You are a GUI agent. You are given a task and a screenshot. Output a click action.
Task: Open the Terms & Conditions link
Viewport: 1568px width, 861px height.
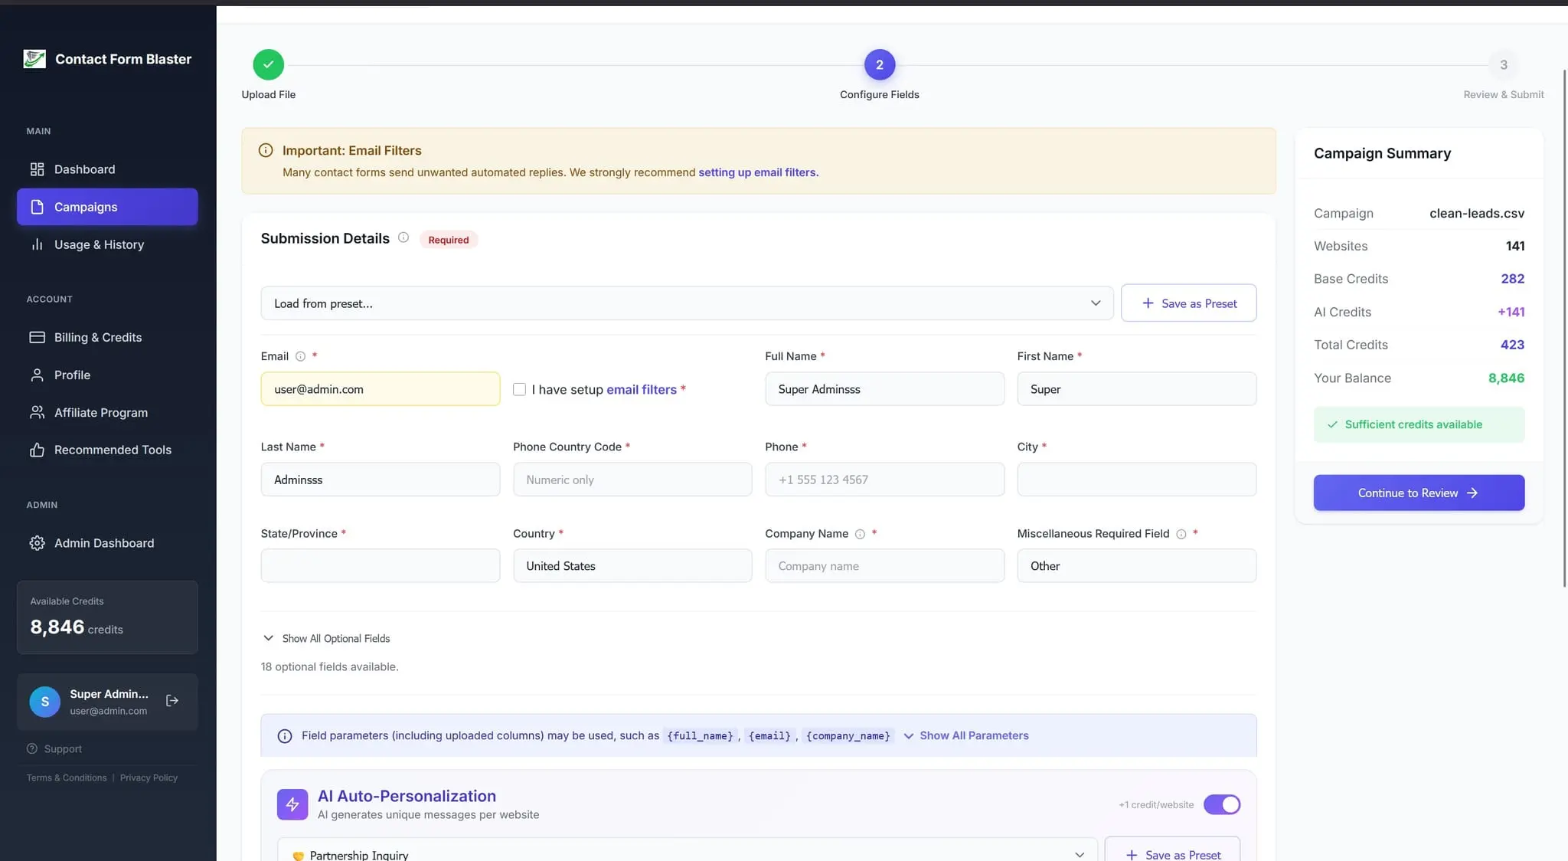(67, 778)
